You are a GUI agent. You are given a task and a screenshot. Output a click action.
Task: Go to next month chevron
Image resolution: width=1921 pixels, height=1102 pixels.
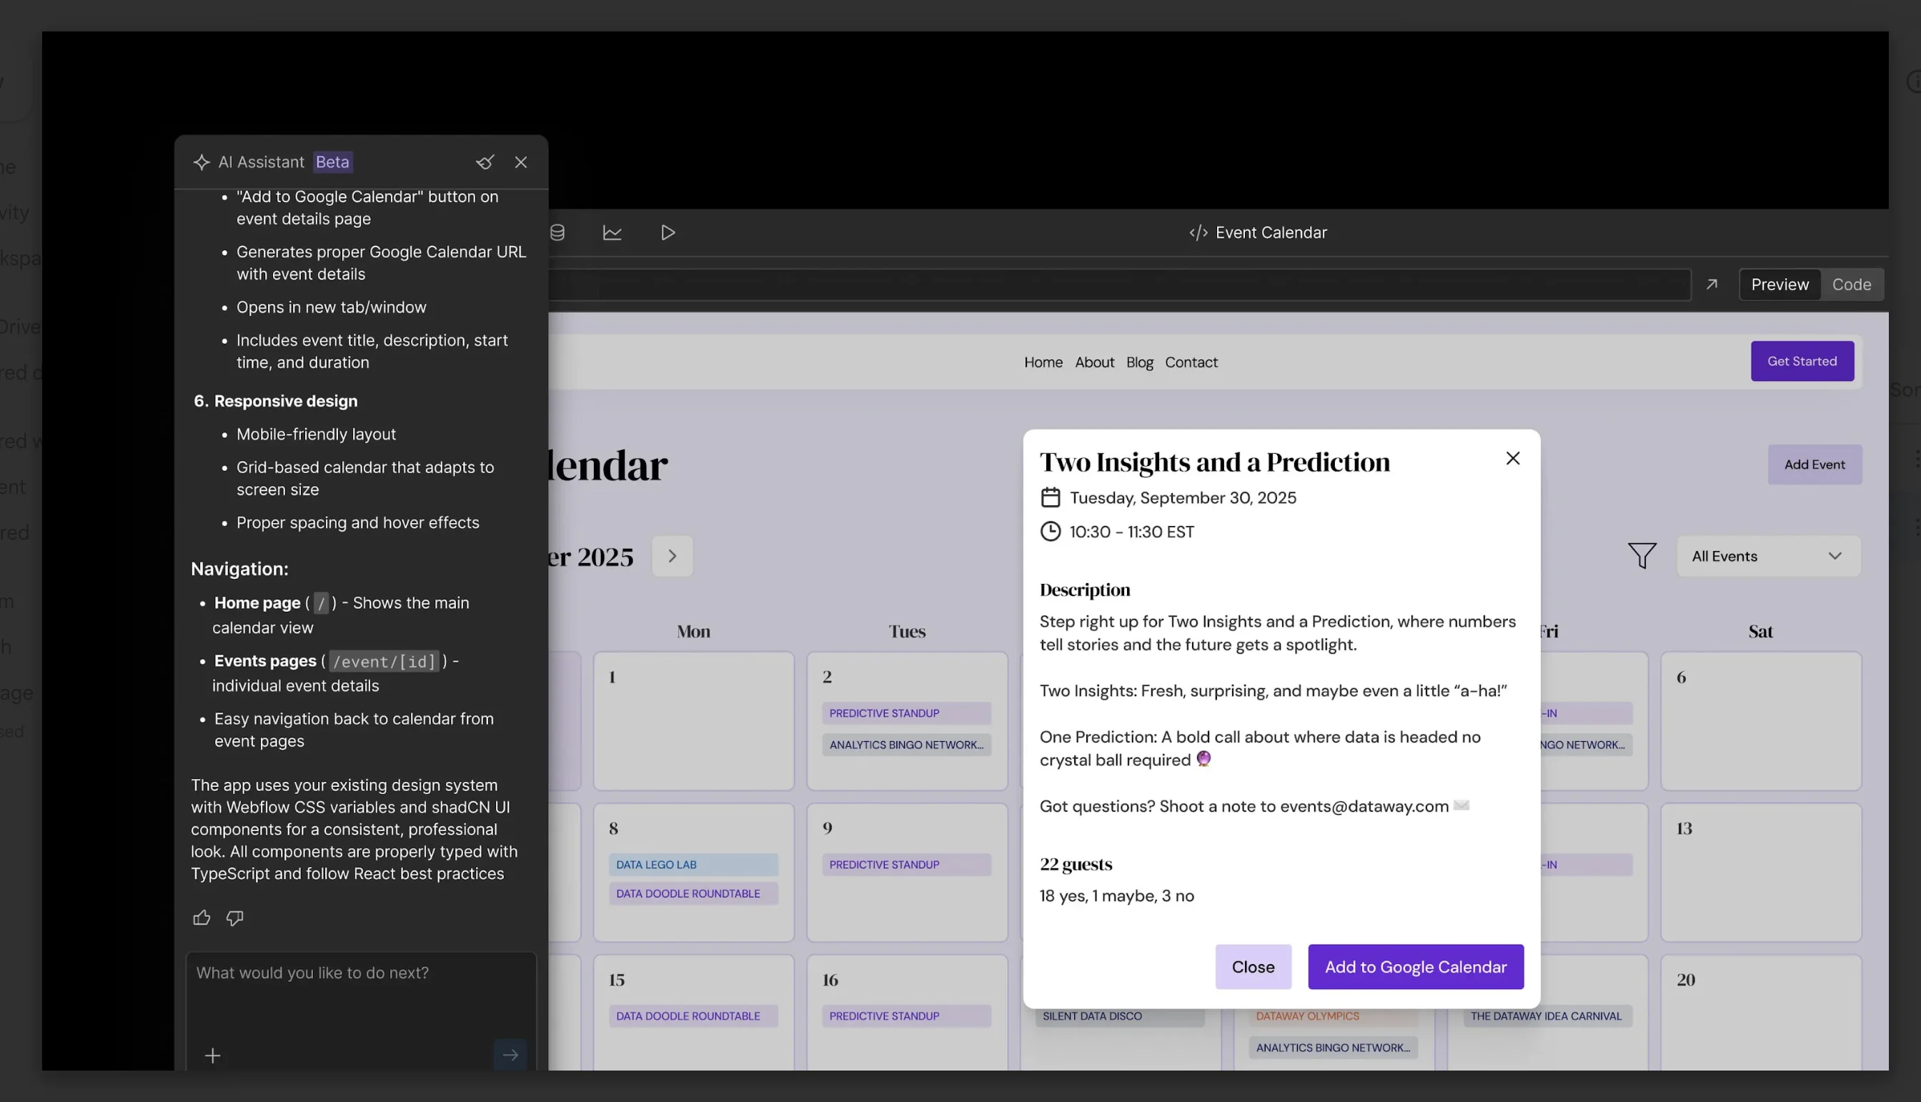pyautogui.click(x=672, y=556)
